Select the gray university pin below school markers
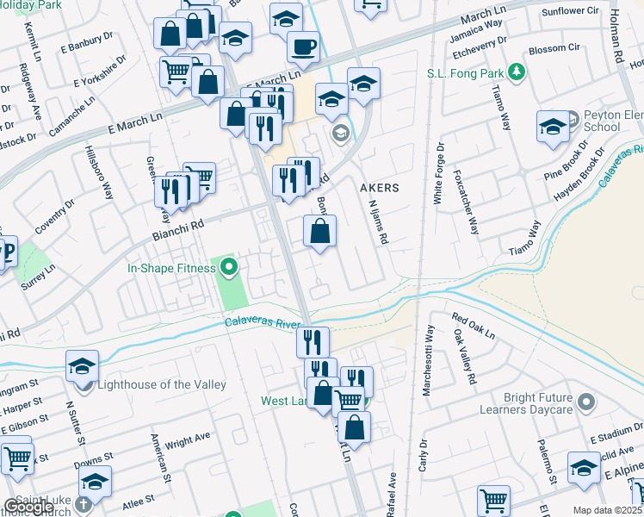Image resolution: width=644 pixels, height=517 pixels. pyautogui.click(x=340, y=134)
